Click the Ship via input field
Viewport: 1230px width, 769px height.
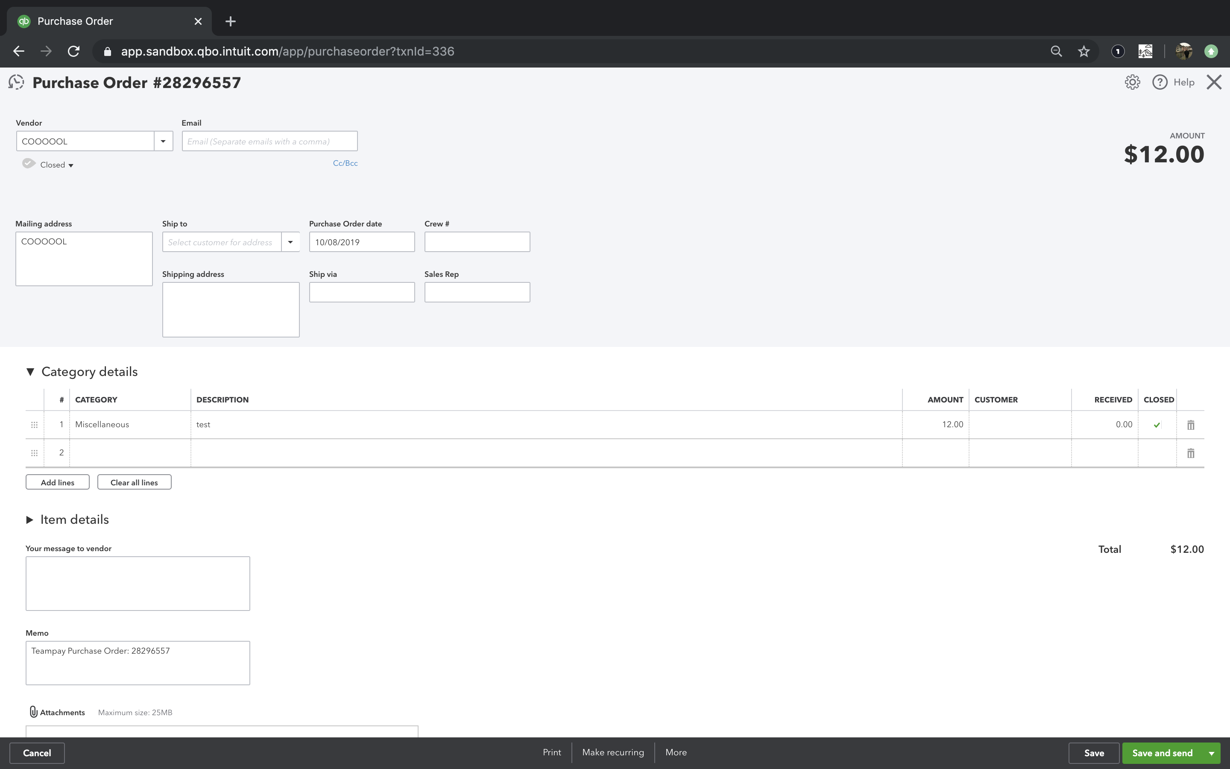[x=362, y=293]
